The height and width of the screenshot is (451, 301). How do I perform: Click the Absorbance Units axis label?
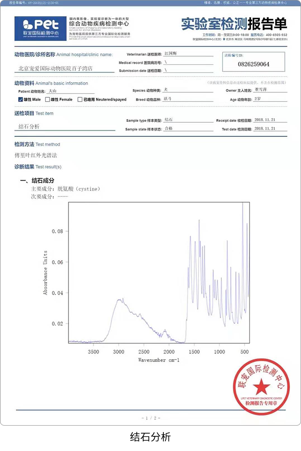45,272
